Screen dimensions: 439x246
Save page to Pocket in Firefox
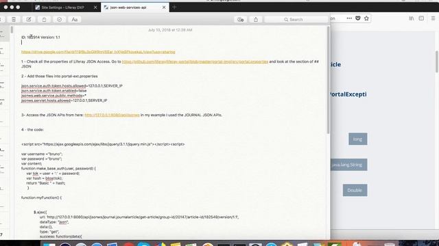coord(358,18)
